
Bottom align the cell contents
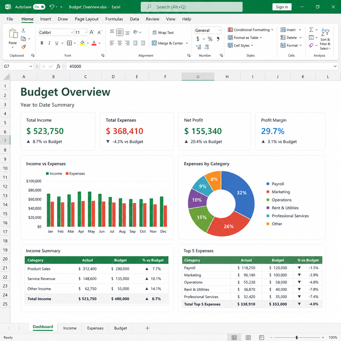(127, 32)
